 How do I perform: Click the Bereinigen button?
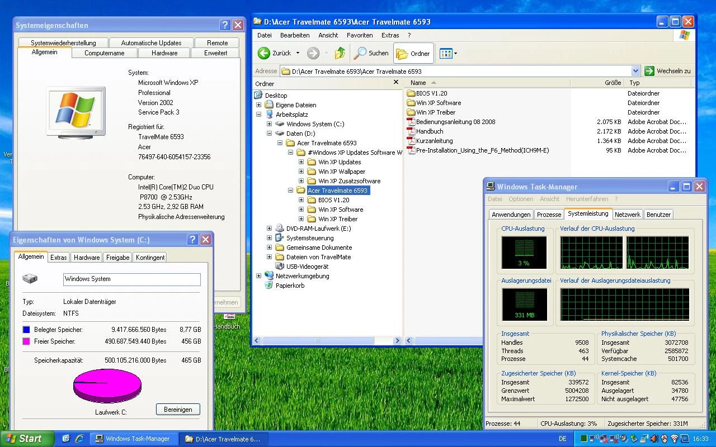178,410
